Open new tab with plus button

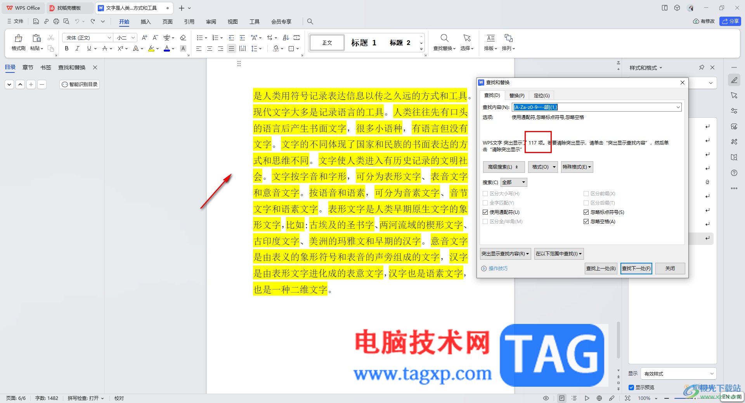181,8
